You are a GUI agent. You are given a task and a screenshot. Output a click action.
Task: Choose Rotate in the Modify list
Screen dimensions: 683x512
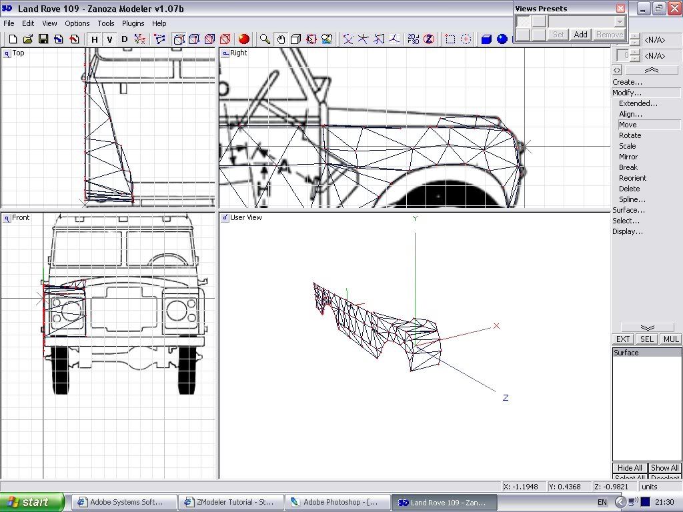(630, 135)
